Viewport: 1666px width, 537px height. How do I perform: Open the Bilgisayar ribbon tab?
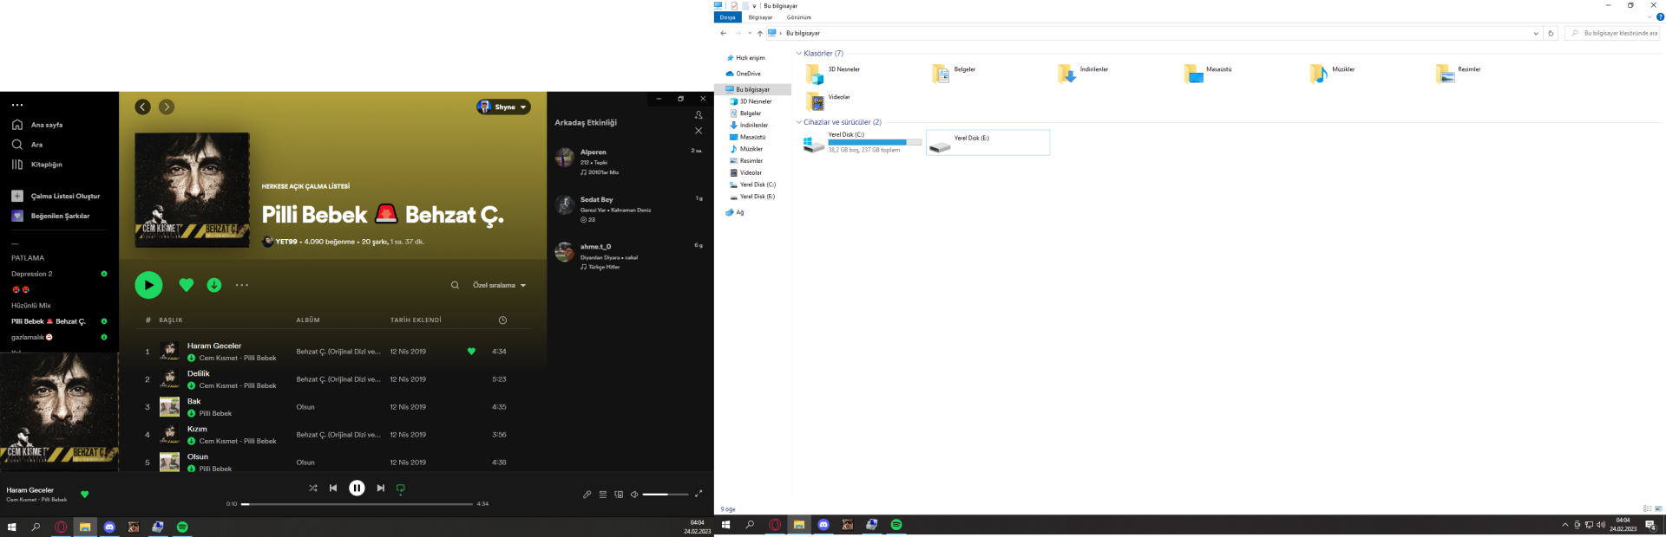pyautogui.click(x=760, y=17)
